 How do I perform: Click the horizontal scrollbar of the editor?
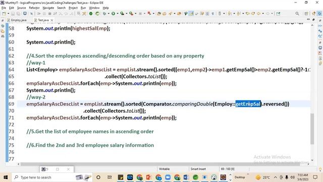pyautogui.click(x=160, y=164)
